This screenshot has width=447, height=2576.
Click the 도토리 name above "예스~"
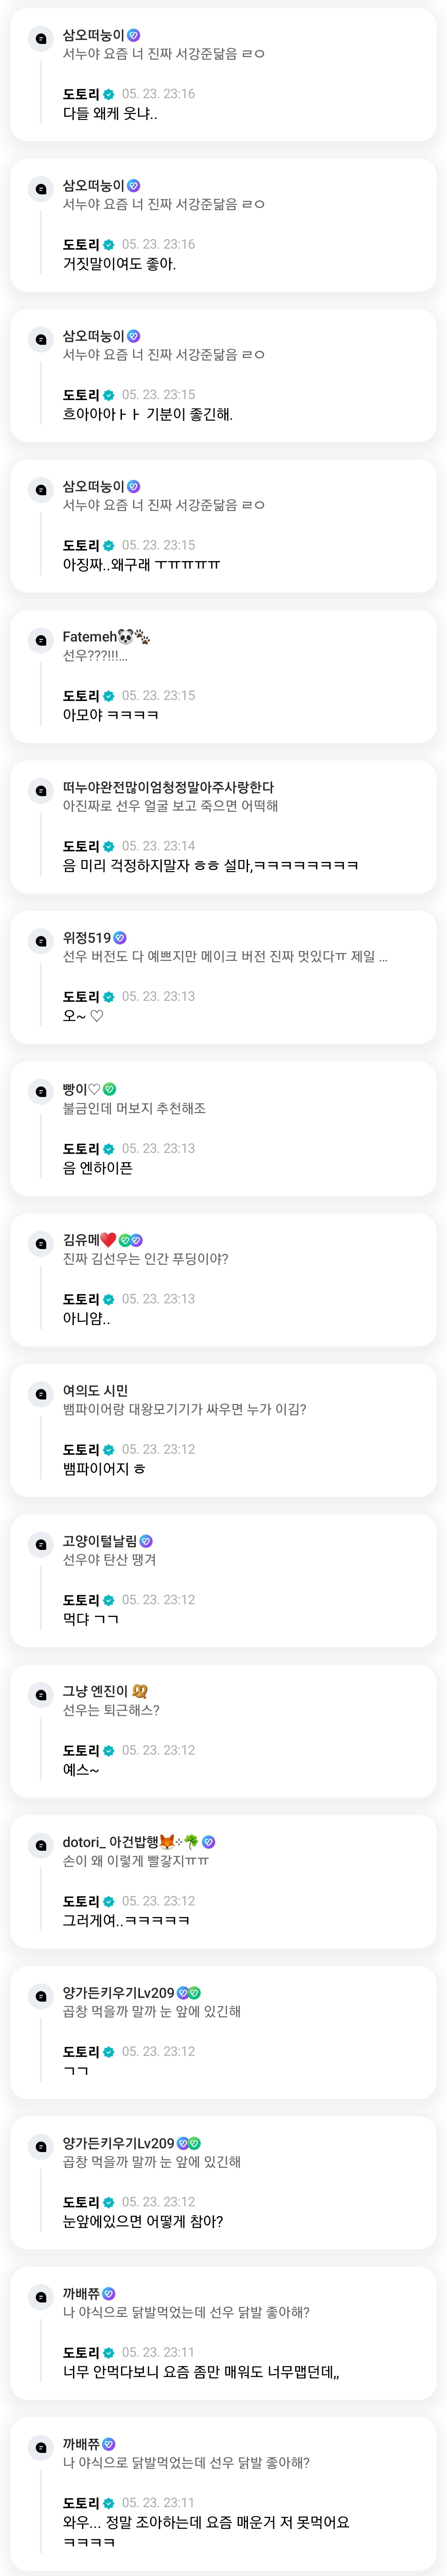pos(81,1751)
